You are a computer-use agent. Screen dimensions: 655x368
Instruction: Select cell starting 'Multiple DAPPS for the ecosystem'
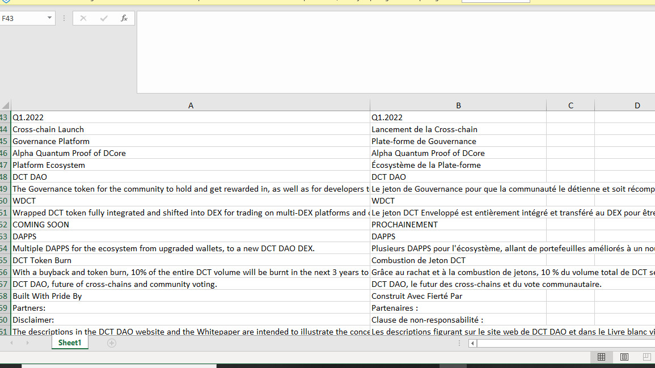click(x=191, y=248)
